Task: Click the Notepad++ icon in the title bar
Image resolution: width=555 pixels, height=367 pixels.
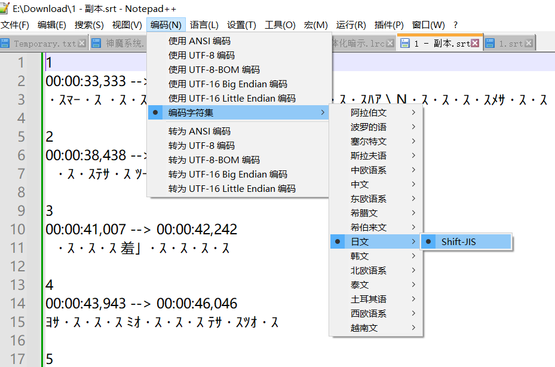Action: [x=5, y=7]
